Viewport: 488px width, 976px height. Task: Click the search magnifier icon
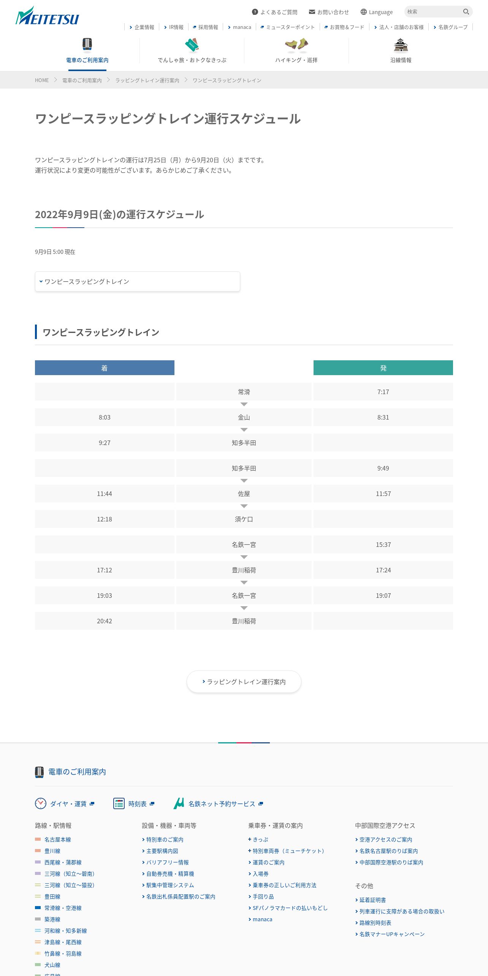(x=466, y=12)
